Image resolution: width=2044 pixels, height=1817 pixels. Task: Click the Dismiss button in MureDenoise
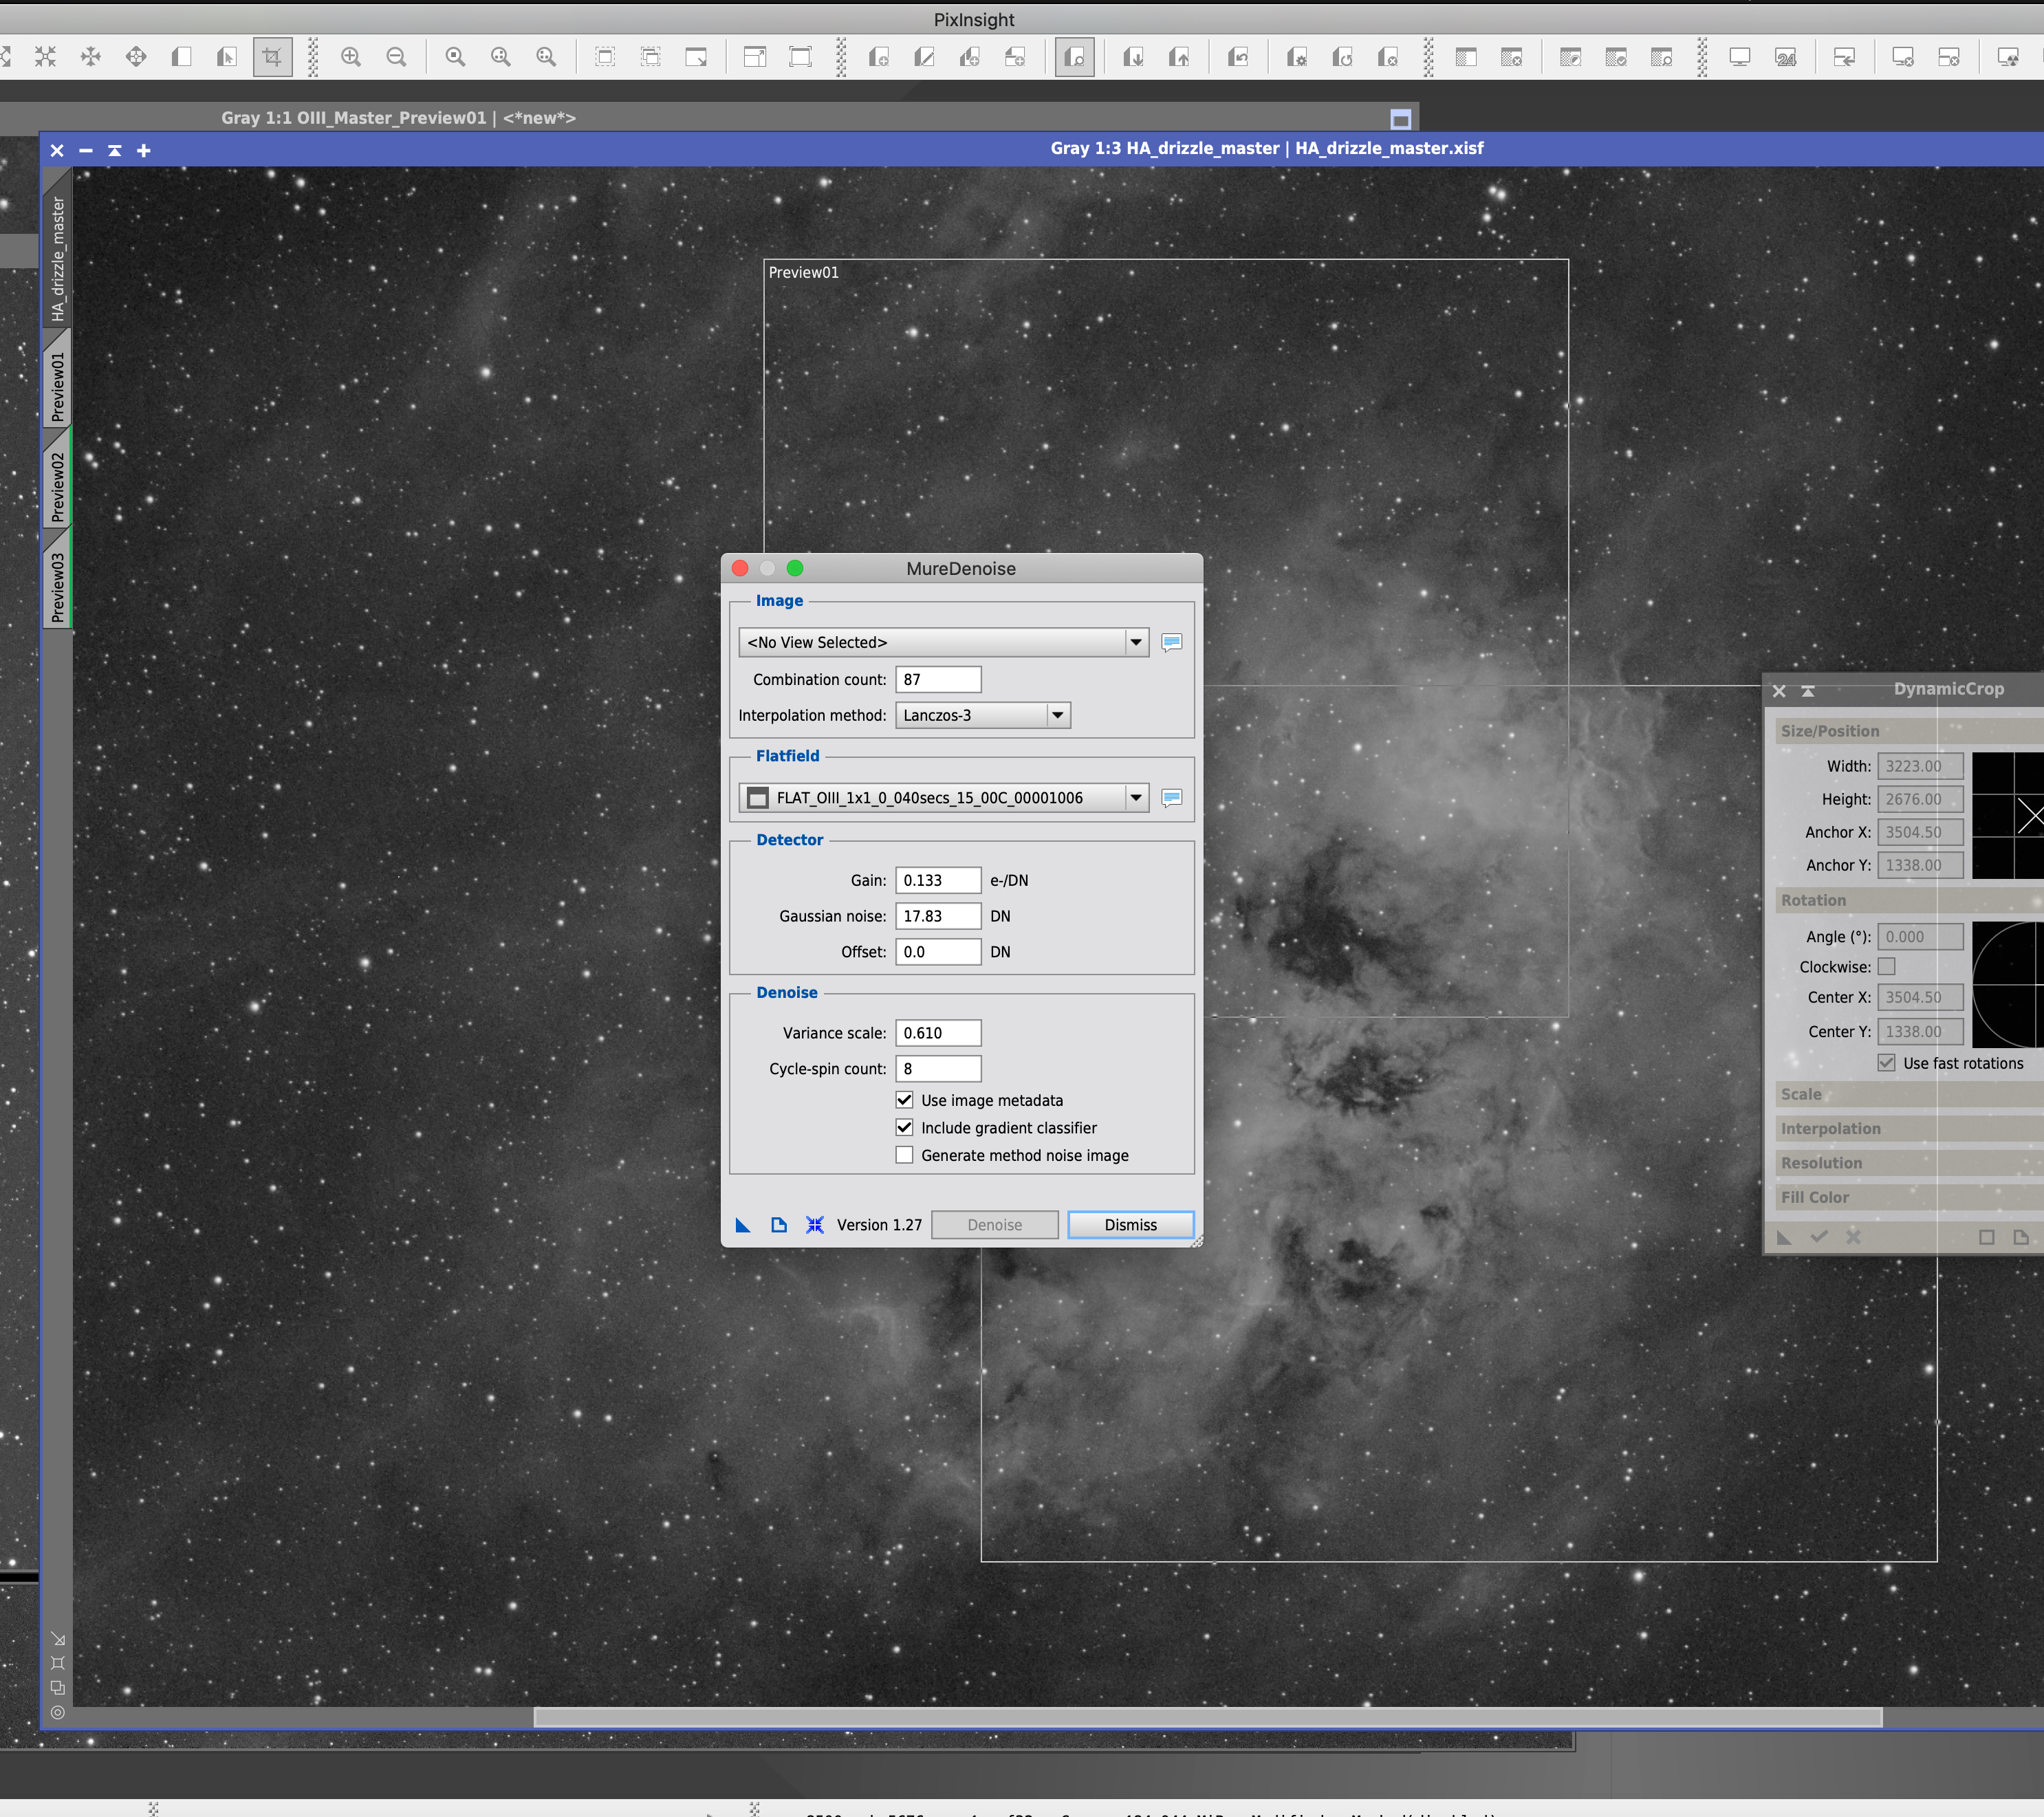click(x=1131, y=1225)
